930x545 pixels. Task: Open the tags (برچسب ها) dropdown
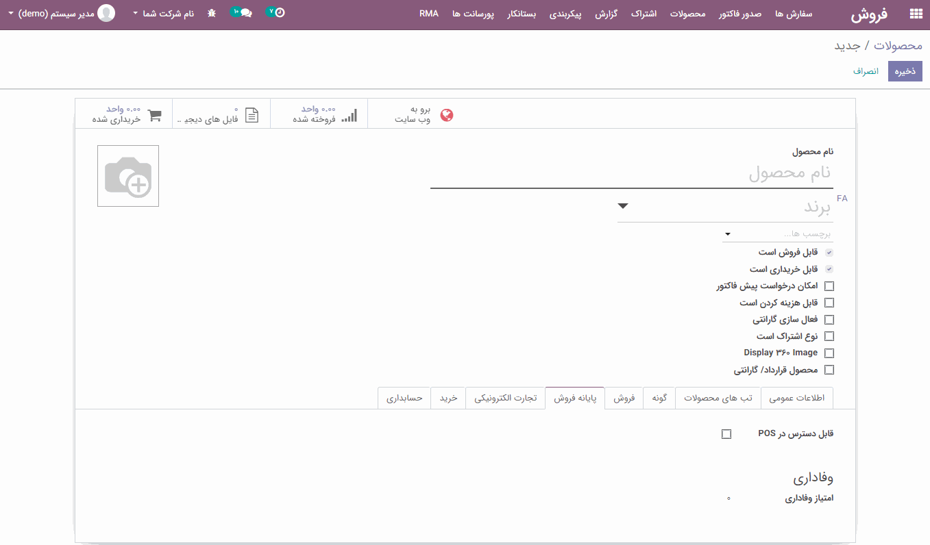(x=728, y=234)
